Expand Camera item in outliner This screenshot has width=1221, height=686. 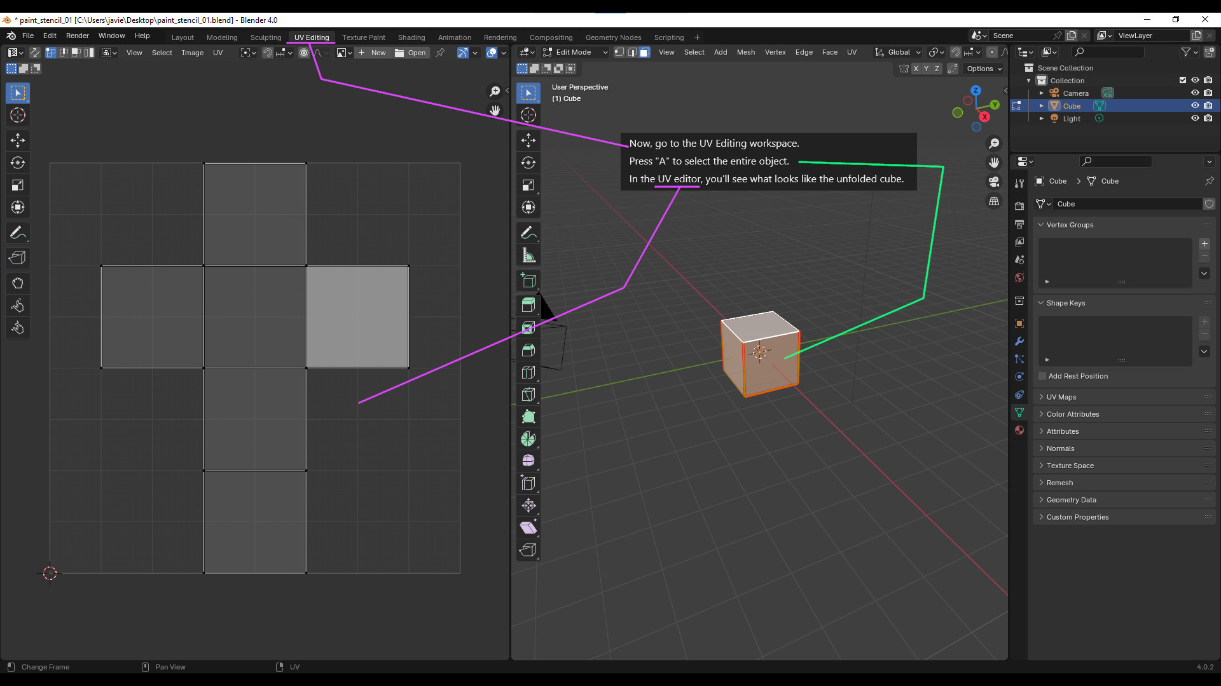tap(1042, 93)
